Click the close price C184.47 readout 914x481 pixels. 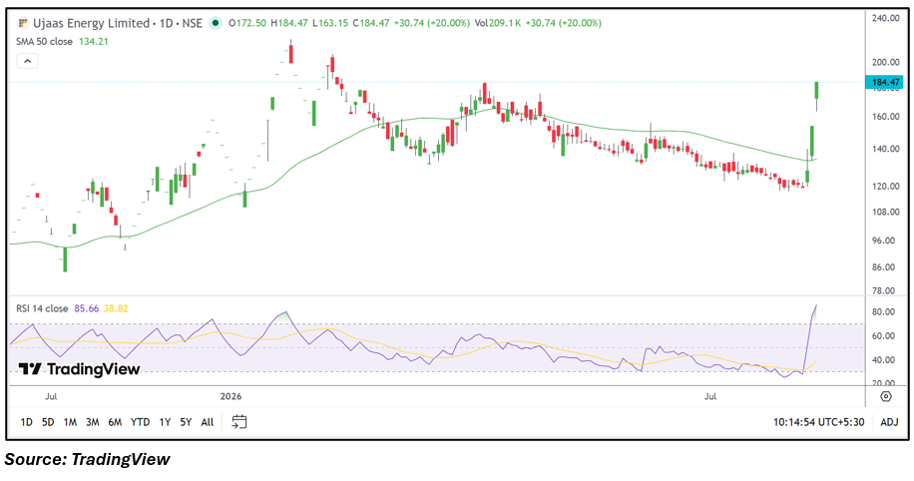coord(371,23)
